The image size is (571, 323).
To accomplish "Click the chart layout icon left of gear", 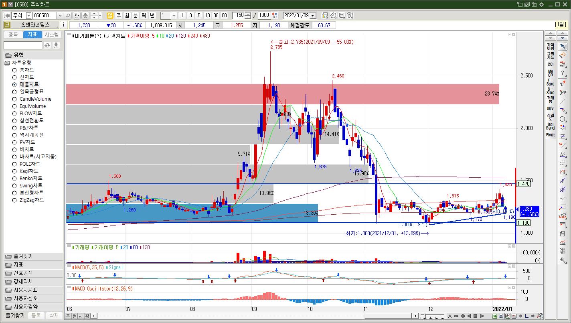I will [325, 15].
